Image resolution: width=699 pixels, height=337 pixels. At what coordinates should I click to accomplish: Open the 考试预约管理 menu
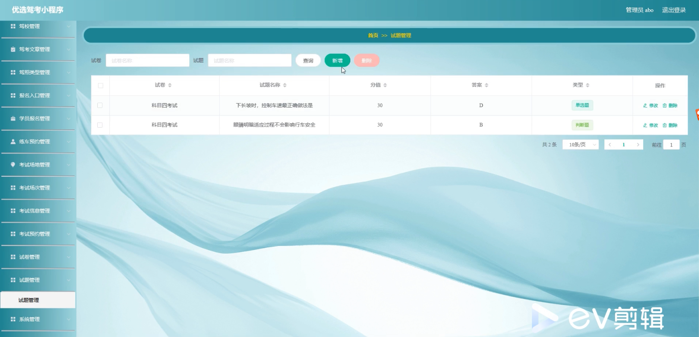(x=37, y=234)
